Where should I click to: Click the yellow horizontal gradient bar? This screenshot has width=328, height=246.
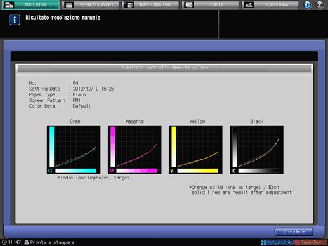[198, 171]
